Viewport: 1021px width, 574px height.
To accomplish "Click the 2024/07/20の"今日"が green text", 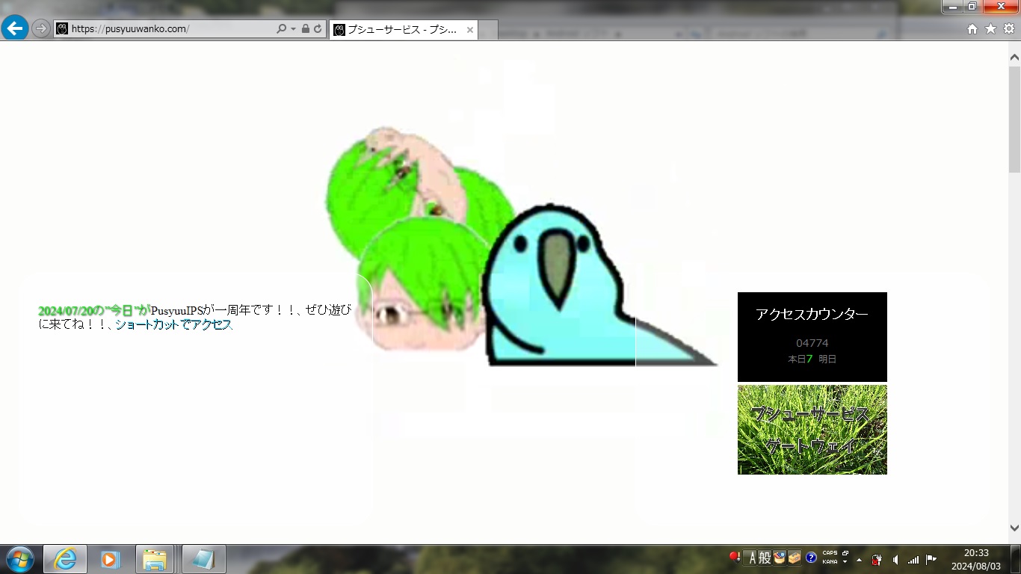I will pyautogui.click(x=94, y=310).
